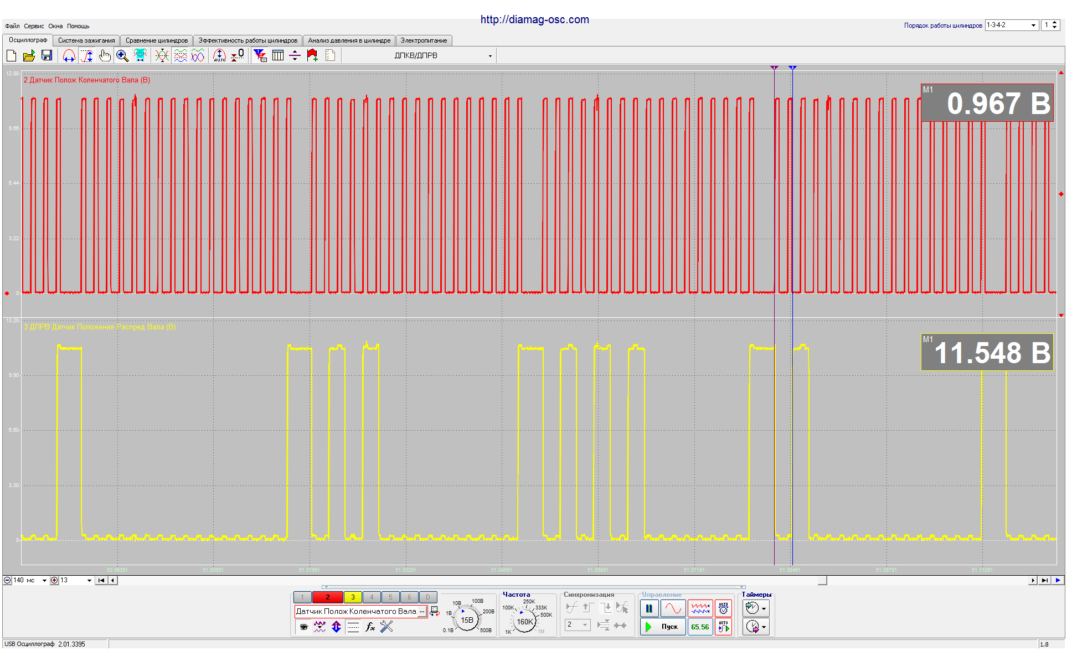
Task: Toggle channel 6 button
Action: [x=409, y=597]
